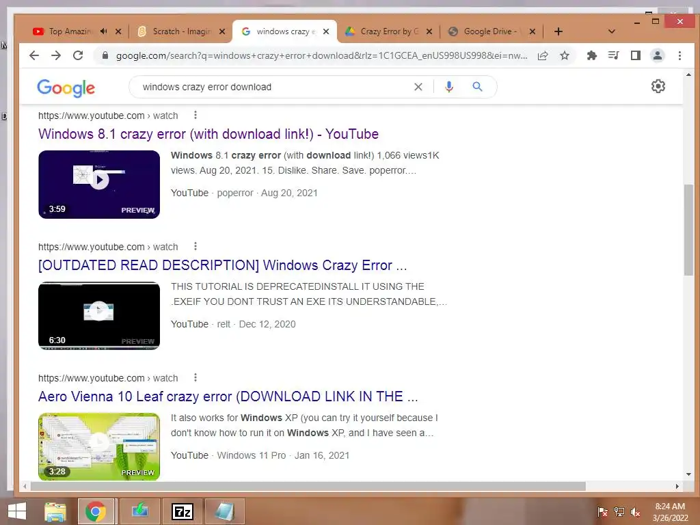Run search with the blue magnifier icon
The image size is (700, 525).
pos(477,87)
